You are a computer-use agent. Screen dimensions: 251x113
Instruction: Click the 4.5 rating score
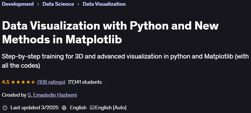pyautogui.click(x=6, y=82)
